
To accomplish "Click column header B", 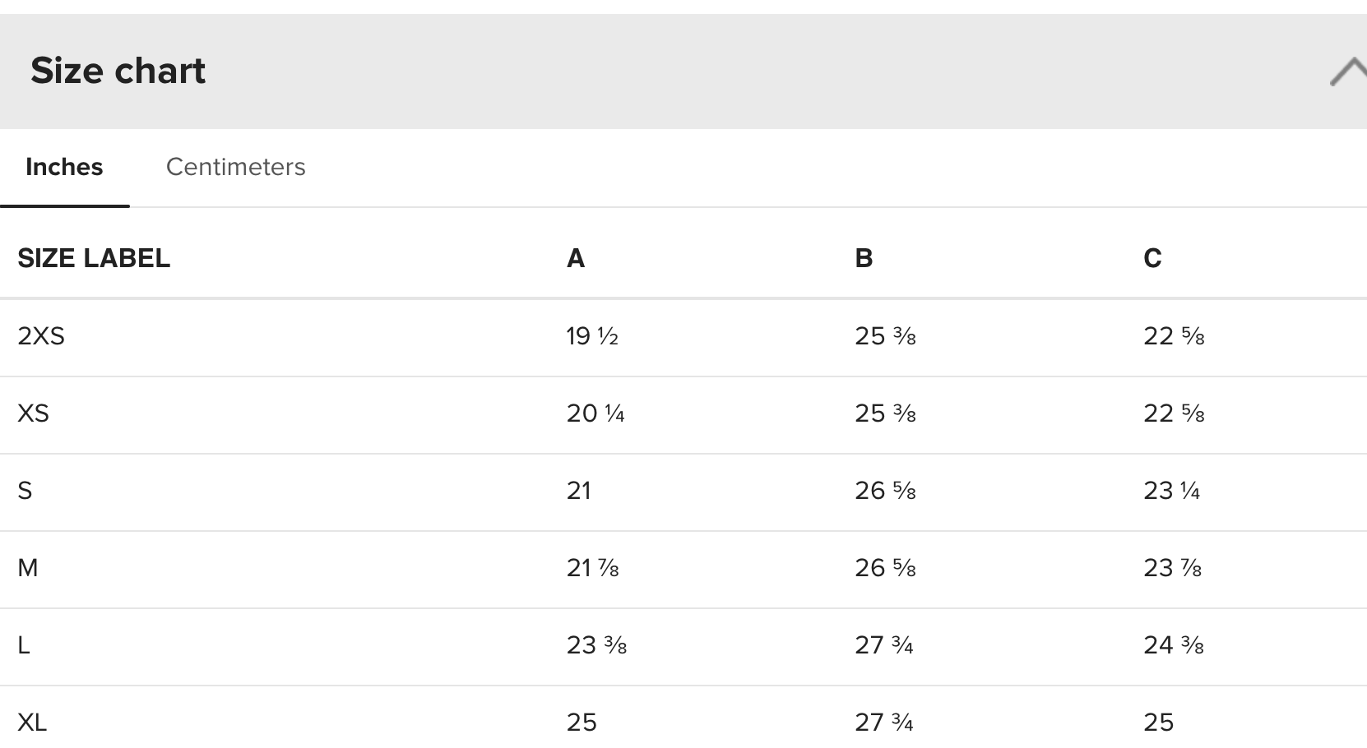I will pyautogui.click(x=864, y=258).
